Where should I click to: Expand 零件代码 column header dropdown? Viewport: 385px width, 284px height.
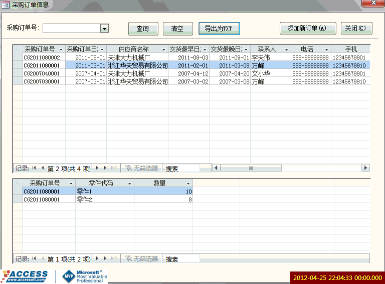[x=130, y=183]
